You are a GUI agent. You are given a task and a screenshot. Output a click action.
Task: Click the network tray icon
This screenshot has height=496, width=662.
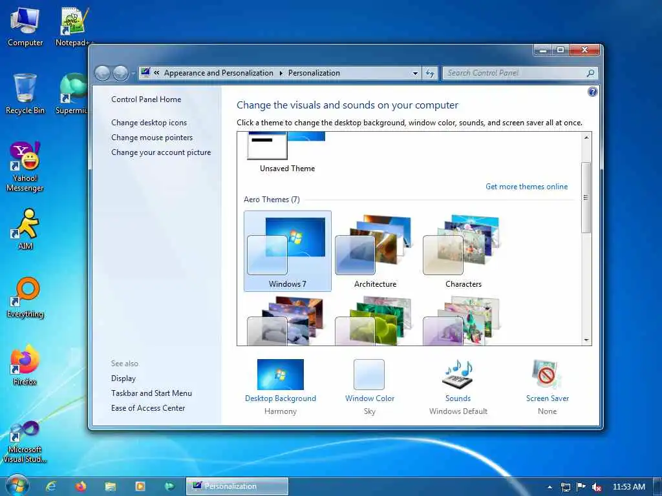tap(565, 487)
